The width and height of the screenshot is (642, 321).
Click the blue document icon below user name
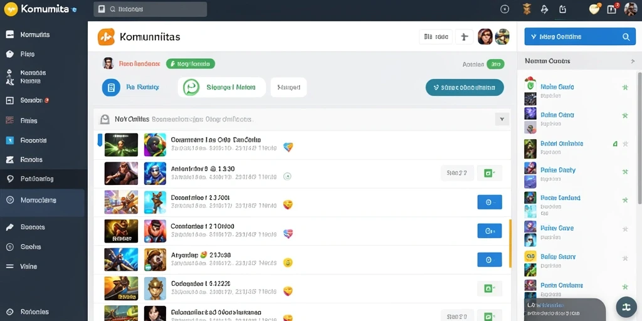click(x=111, y=87)
